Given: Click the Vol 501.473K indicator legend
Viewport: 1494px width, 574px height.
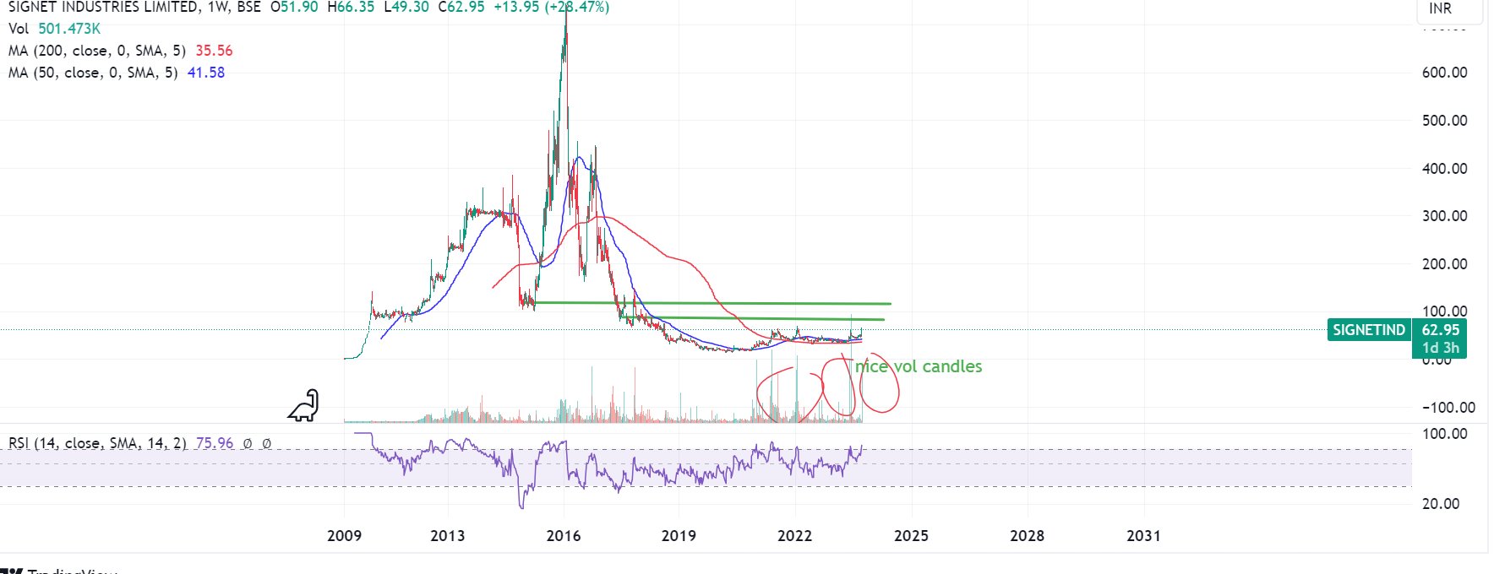Looking at the screenshot, I should (x=54, y=29).
